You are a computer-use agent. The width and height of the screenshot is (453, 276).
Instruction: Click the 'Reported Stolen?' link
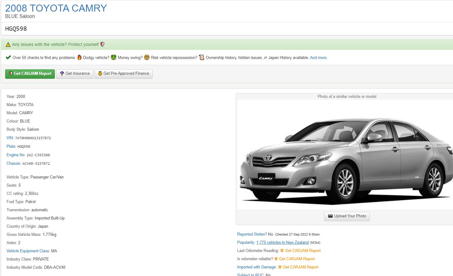click(252, 234)
